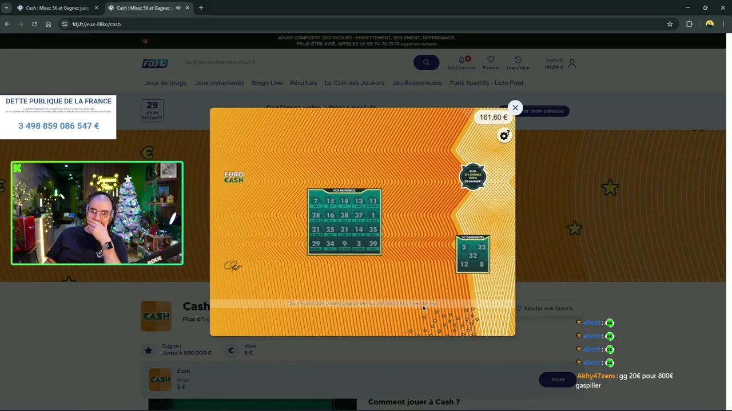
Task: Scratch number 28 in Vos Numéros
Action: pos(316,216)
